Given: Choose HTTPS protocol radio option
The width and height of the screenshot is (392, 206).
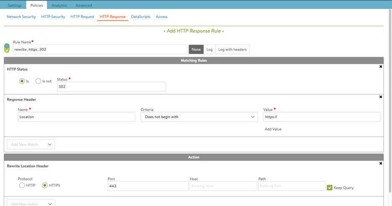Looking at the screenshot, I should (45, 185).
